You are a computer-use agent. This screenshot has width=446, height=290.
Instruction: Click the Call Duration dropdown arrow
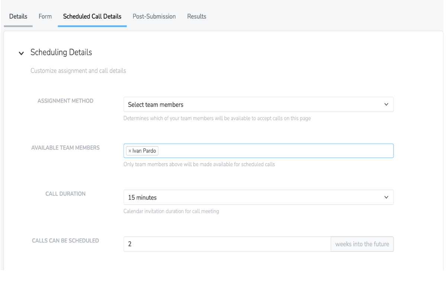click(386, 197)
